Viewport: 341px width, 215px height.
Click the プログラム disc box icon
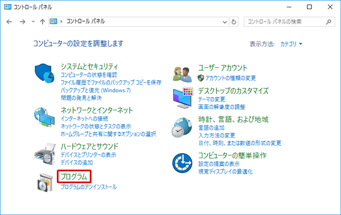click(x=45, y=183)
